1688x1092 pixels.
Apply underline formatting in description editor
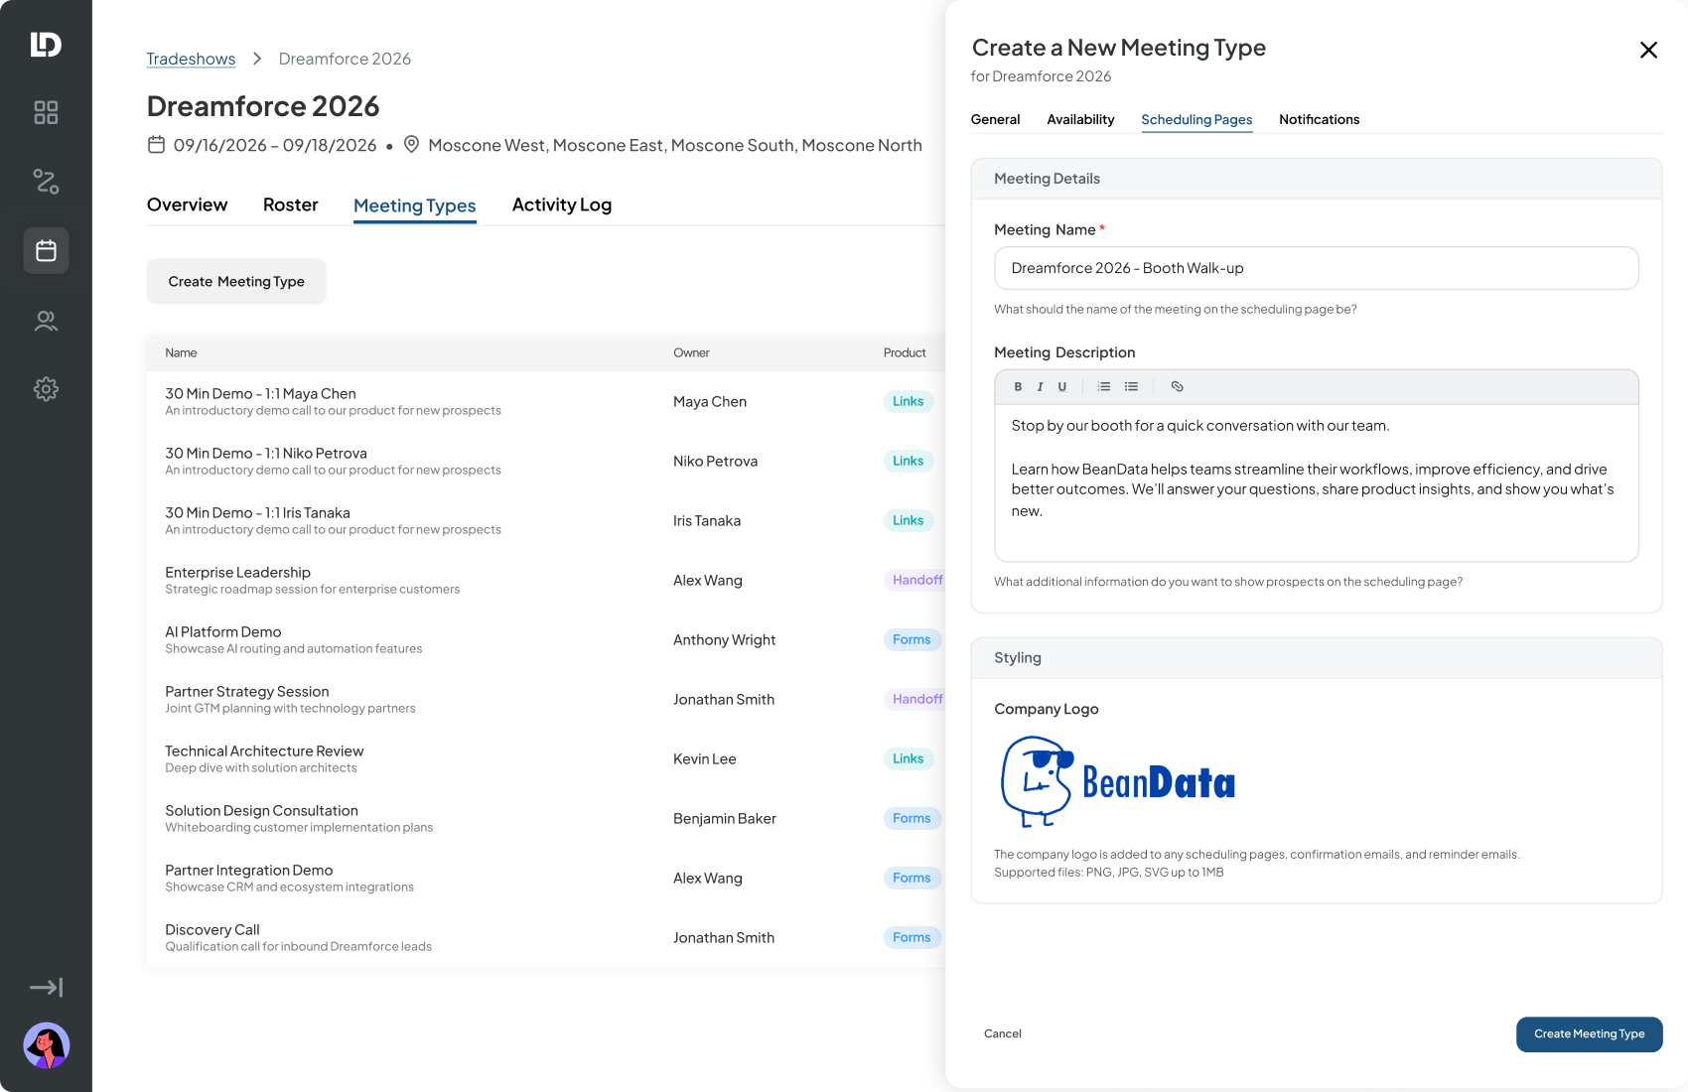1062,386
